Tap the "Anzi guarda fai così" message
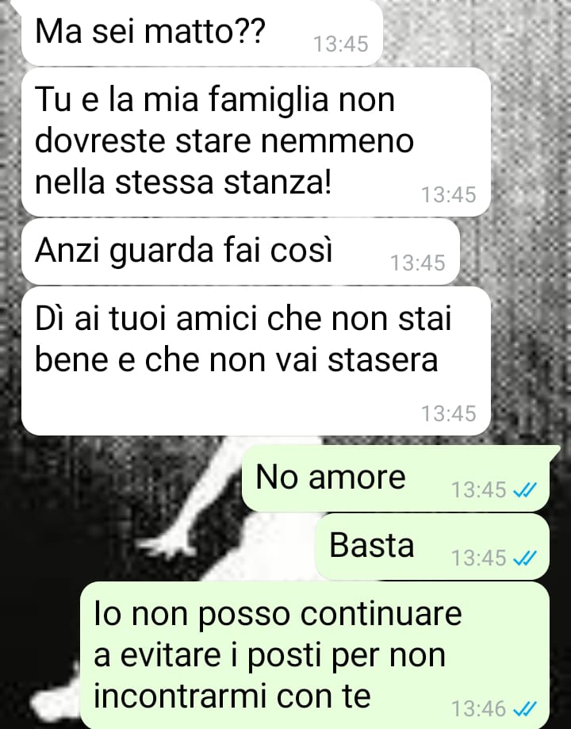Image resolution: width=571 pixels, height=729 pixels. coord(240,251)
